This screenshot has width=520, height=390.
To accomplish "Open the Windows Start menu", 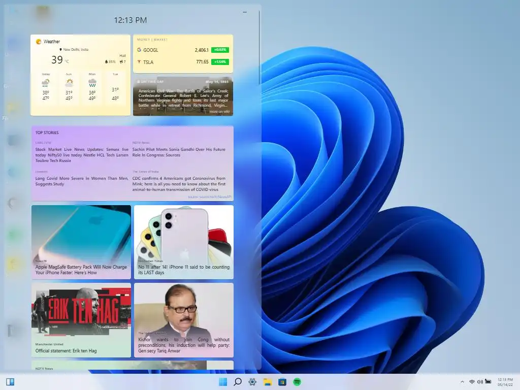I will pyautogui.click(x=223, y=382).
